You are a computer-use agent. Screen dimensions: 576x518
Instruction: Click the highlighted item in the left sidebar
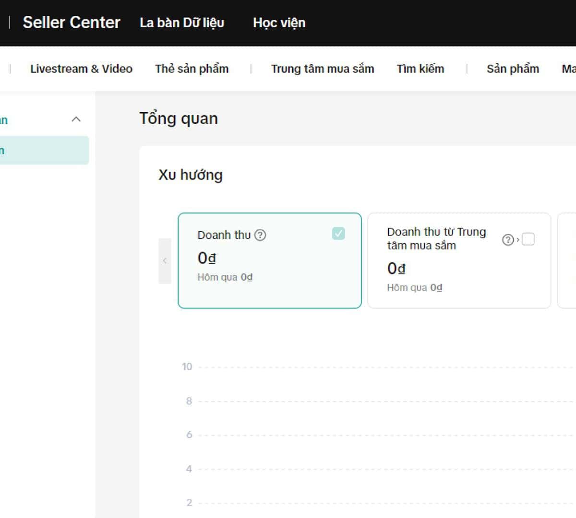[43, 151]
